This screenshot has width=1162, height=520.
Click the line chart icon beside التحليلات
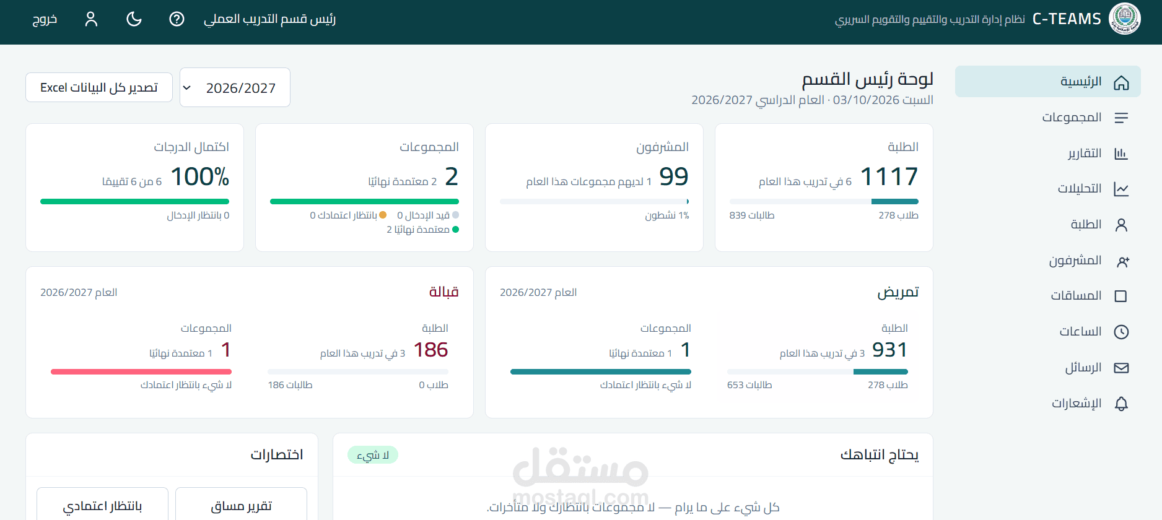tap(1121, 189)
